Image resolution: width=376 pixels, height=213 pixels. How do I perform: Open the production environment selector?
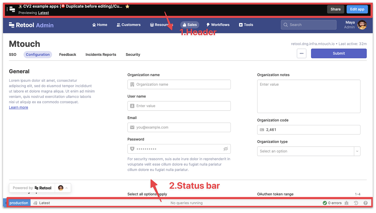pyautogui.click(x=19, y=203)
